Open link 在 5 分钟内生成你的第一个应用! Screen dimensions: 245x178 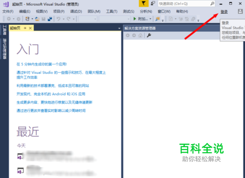[42, 64]
